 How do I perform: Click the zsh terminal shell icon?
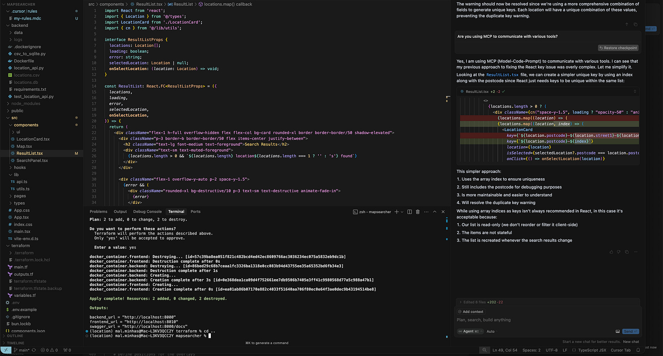[356, 212]
